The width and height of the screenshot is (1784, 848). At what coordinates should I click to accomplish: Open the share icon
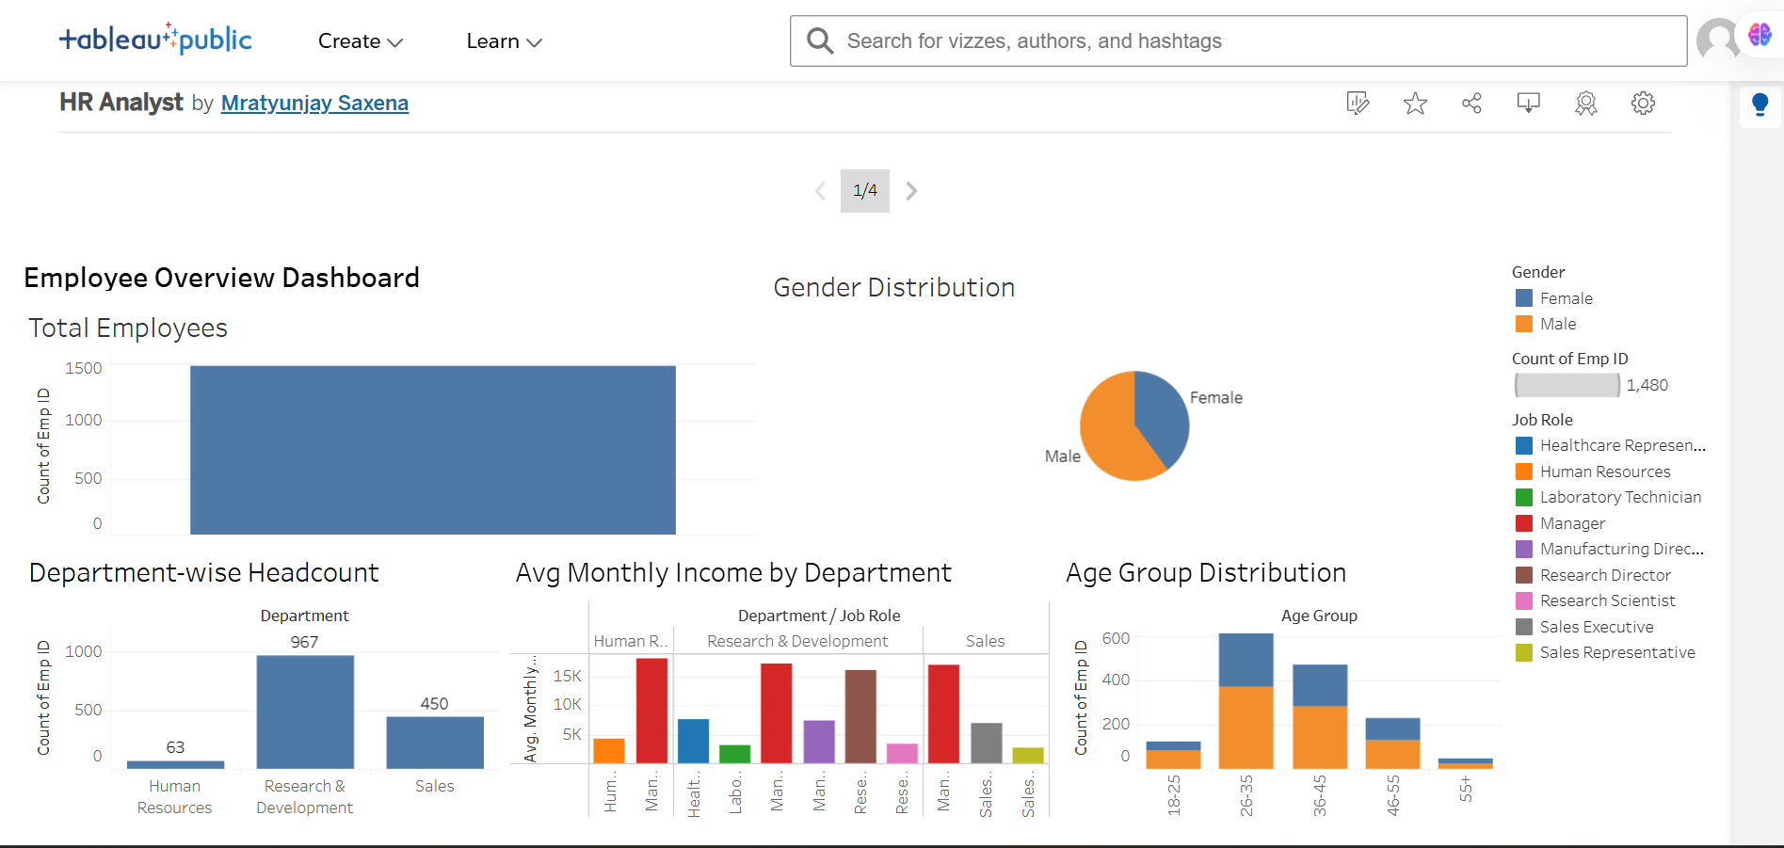pos(1472,104)
